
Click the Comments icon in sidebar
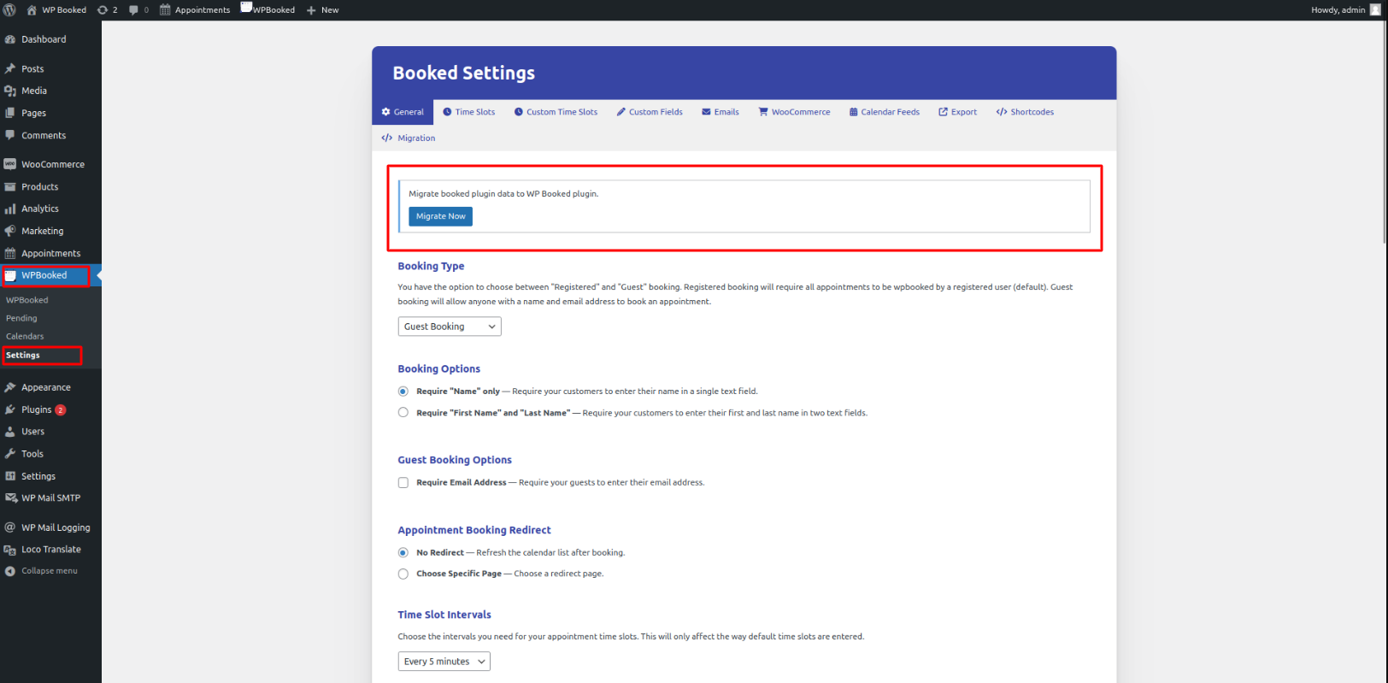10,135
